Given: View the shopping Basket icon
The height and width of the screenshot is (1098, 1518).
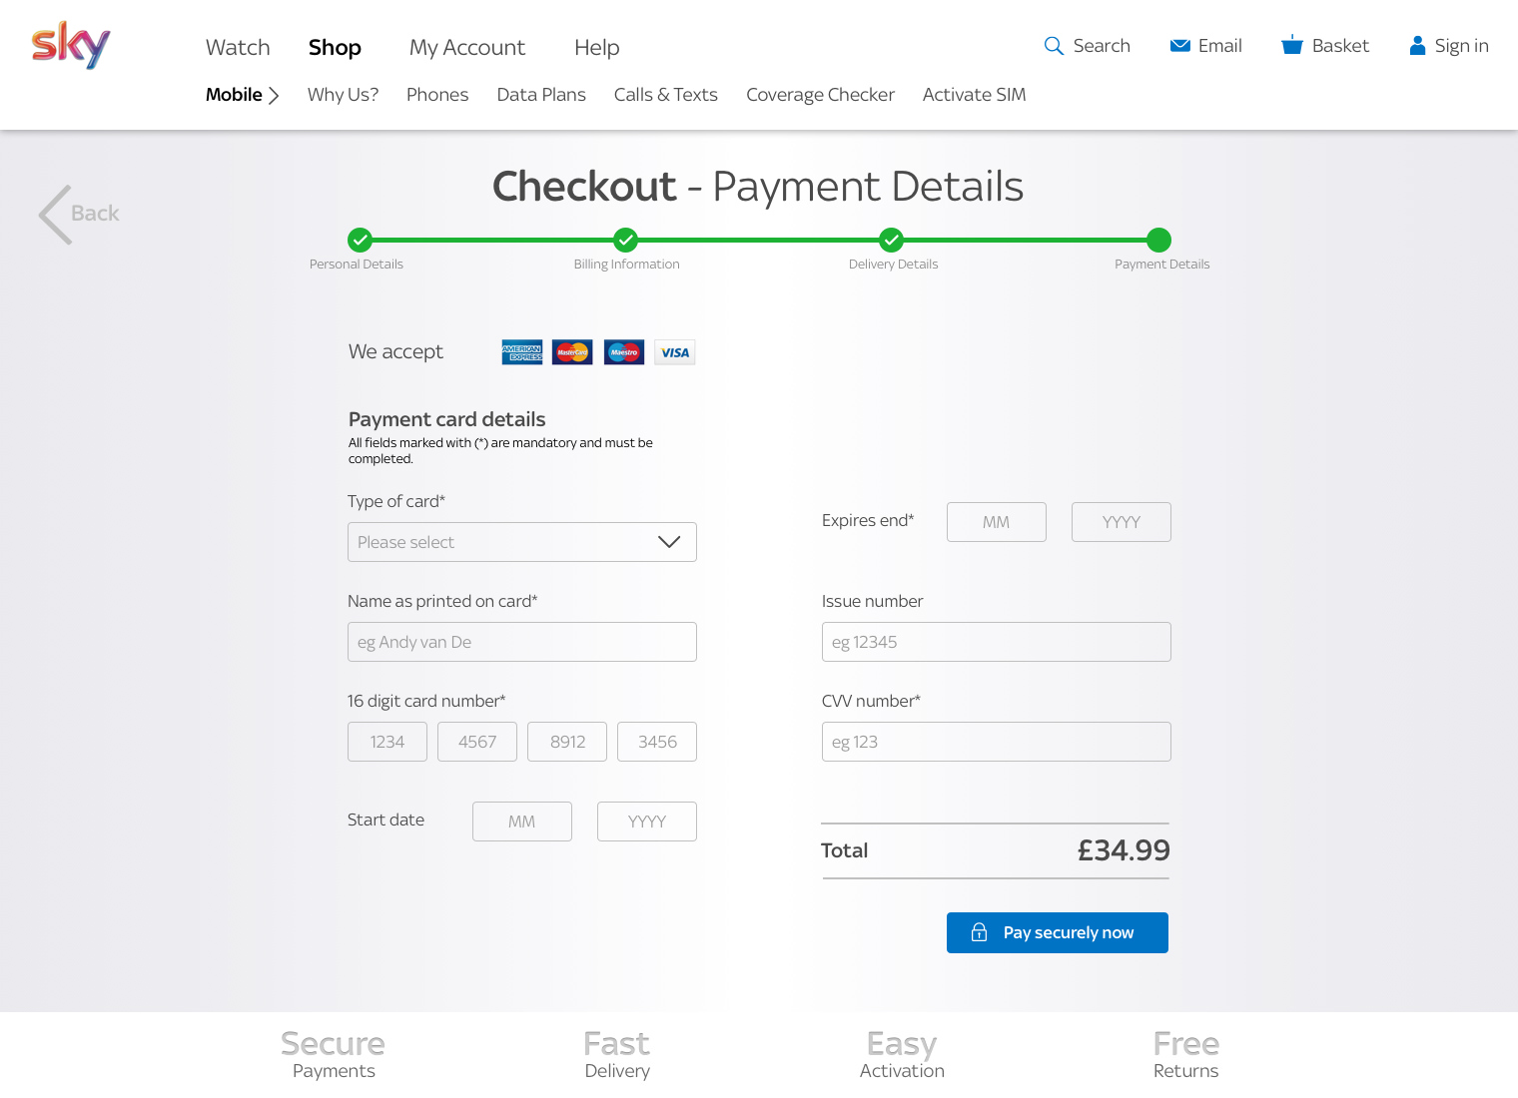Looking at the screenshot, I should tap(1292, 45).
